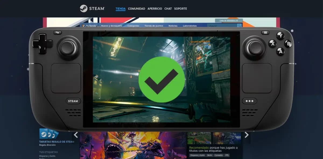
Task: Click the green check mark circle
Action: click(161, 79)
